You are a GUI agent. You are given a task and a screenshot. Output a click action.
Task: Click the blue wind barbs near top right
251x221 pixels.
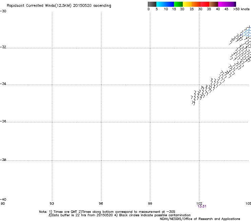tap(247, 33)
